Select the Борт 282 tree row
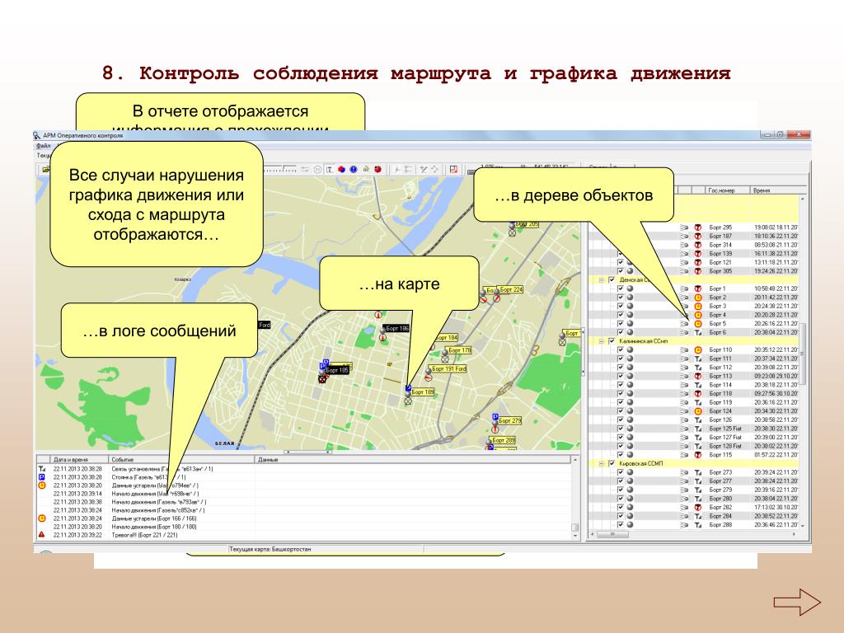Viewport: 844px width, 633px height. pos(694,508)
